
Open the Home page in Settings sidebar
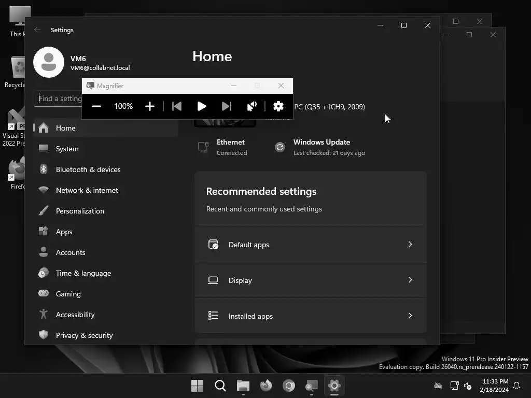click(106, 128)
